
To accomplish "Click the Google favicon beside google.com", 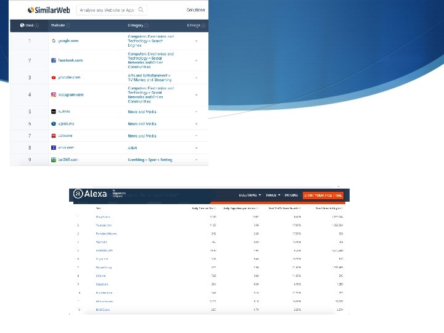I will coord(54,41).
